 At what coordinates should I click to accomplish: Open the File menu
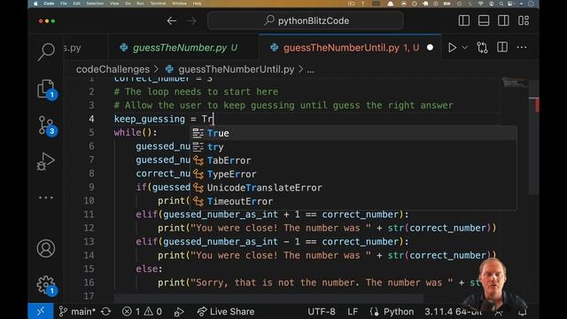(x=64, y=4)
